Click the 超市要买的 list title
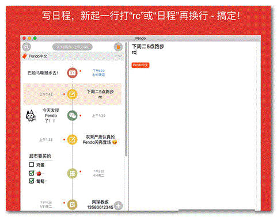 [x=40, y=156]
